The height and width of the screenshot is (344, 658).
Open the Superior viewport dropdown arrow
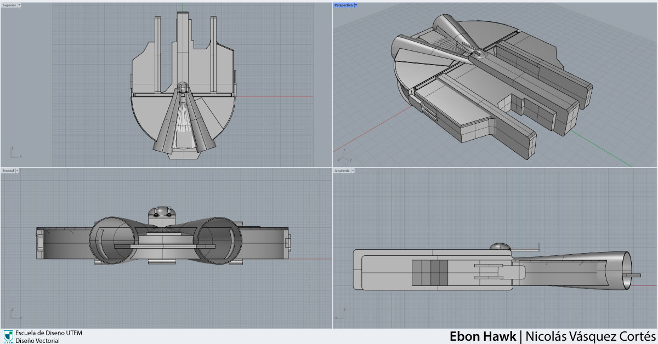[20, 5]
